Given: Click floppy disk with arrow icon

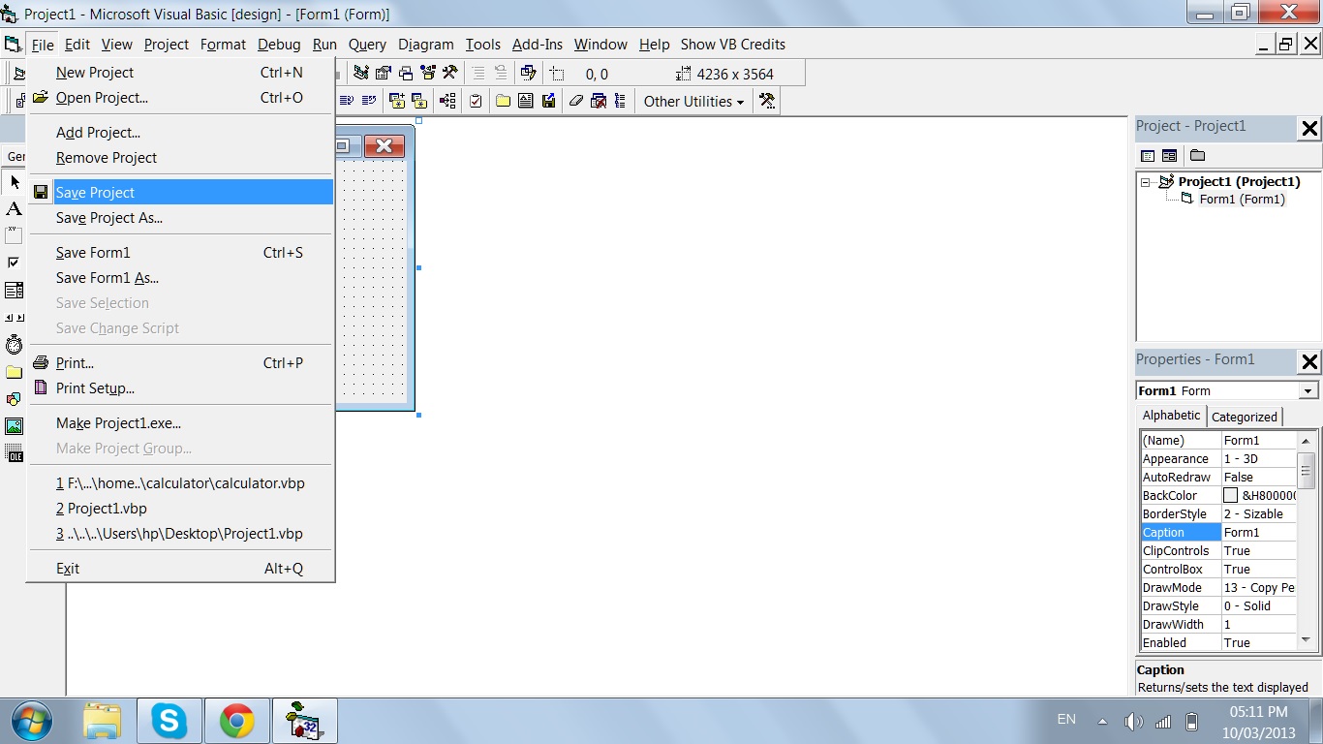Looking at the screenshot, I should click(548, 101).
